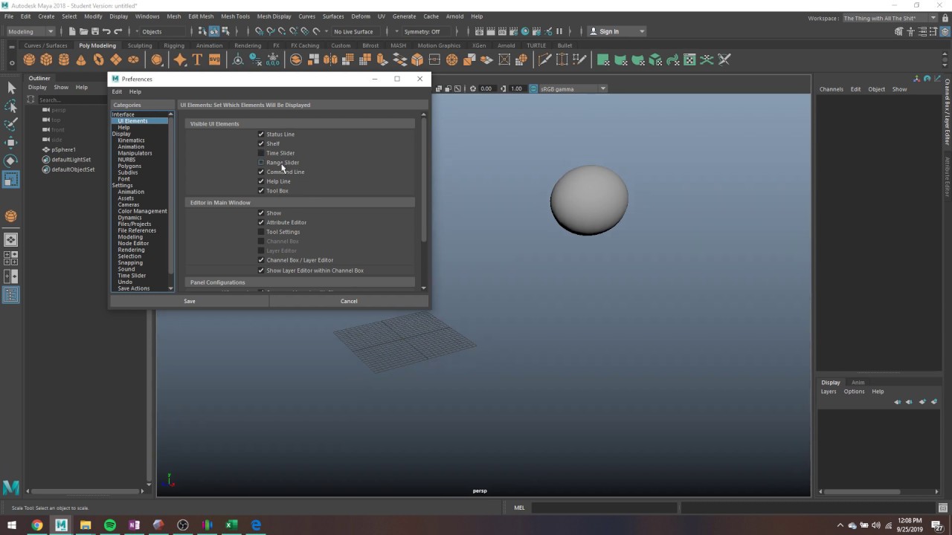This screenshot has width=952, height=535.
Task: Activate the Select tool in toolbox
Action: click(x=11, y=88)
